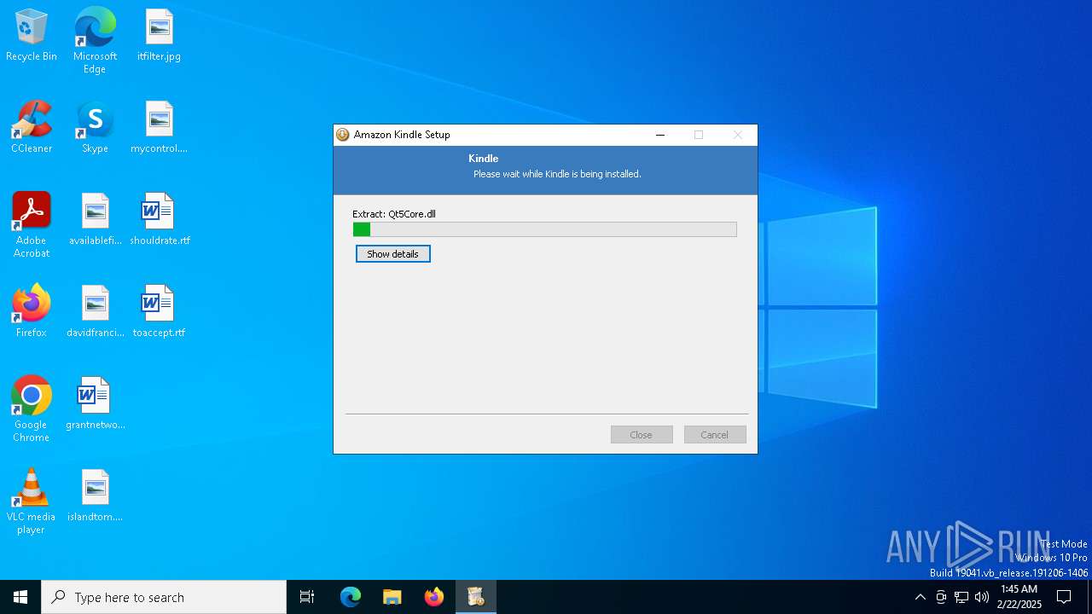This screenshot has width=1092, height=614.
Task: Select the toaccept.rtf document
Action: [160, 311]
